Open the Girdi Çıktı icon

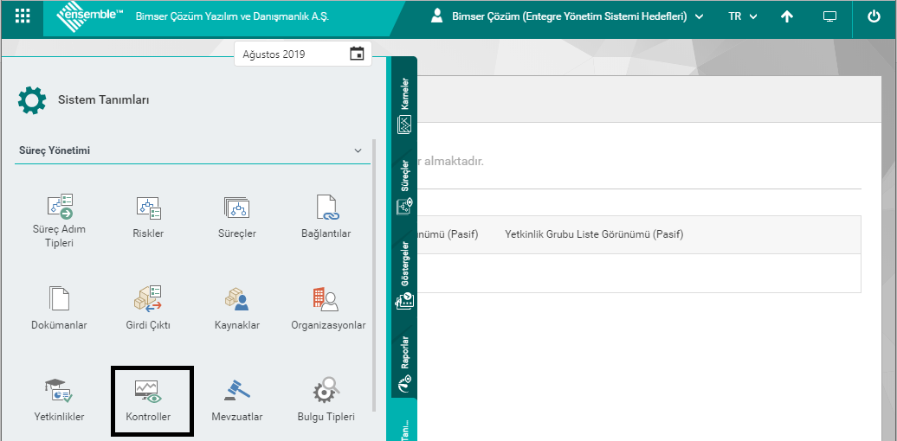click(148, 299)
